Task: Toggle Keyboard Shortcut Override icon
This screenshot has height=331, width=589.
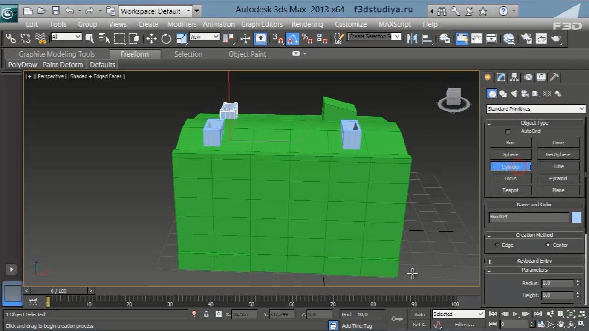Action: point(260,39)
